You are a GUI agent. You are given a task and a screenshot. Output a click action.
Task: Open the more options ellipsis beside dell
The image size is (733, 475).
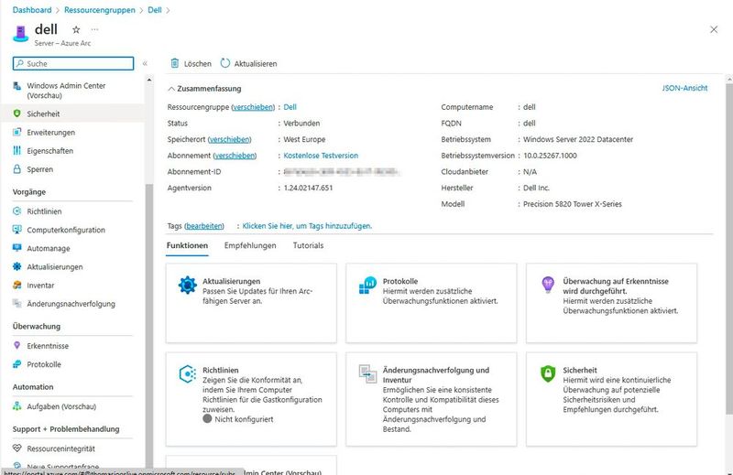[95, 30]
